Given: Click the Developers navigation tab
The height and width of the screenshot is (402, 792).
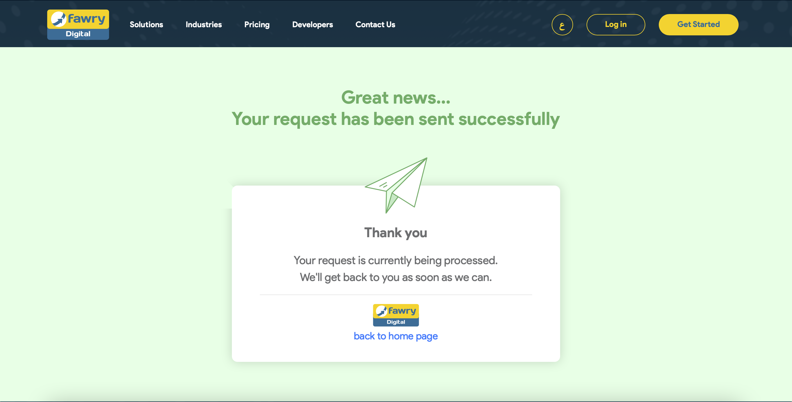Looking at the screenshot, I should click(313, 25).
